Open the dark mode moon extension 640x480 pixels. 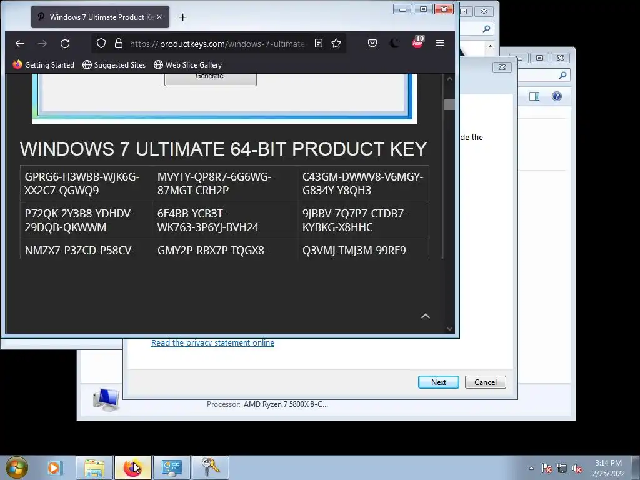pyautogui.click(x=394, y=43)
